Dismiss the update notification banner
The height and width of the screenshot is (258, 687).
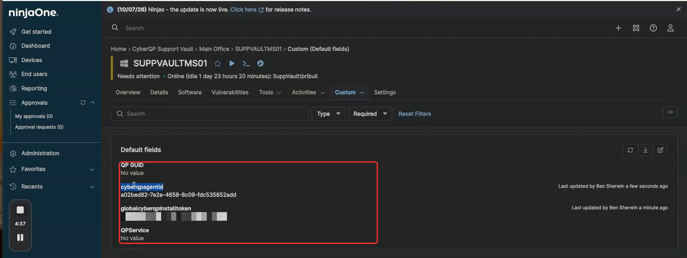pyautogui.click(x=678, y=10)
